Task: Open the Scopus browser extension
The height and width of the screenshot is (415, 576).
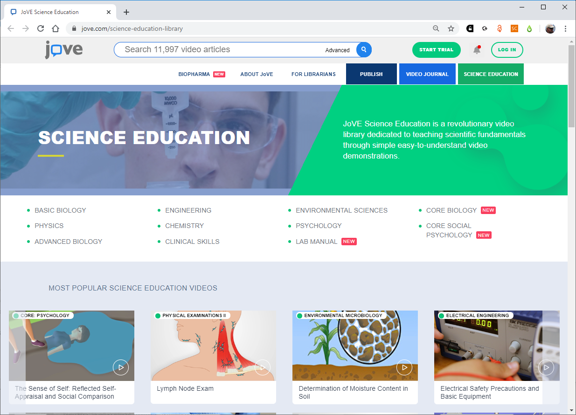Action: (x=514, y=28)
